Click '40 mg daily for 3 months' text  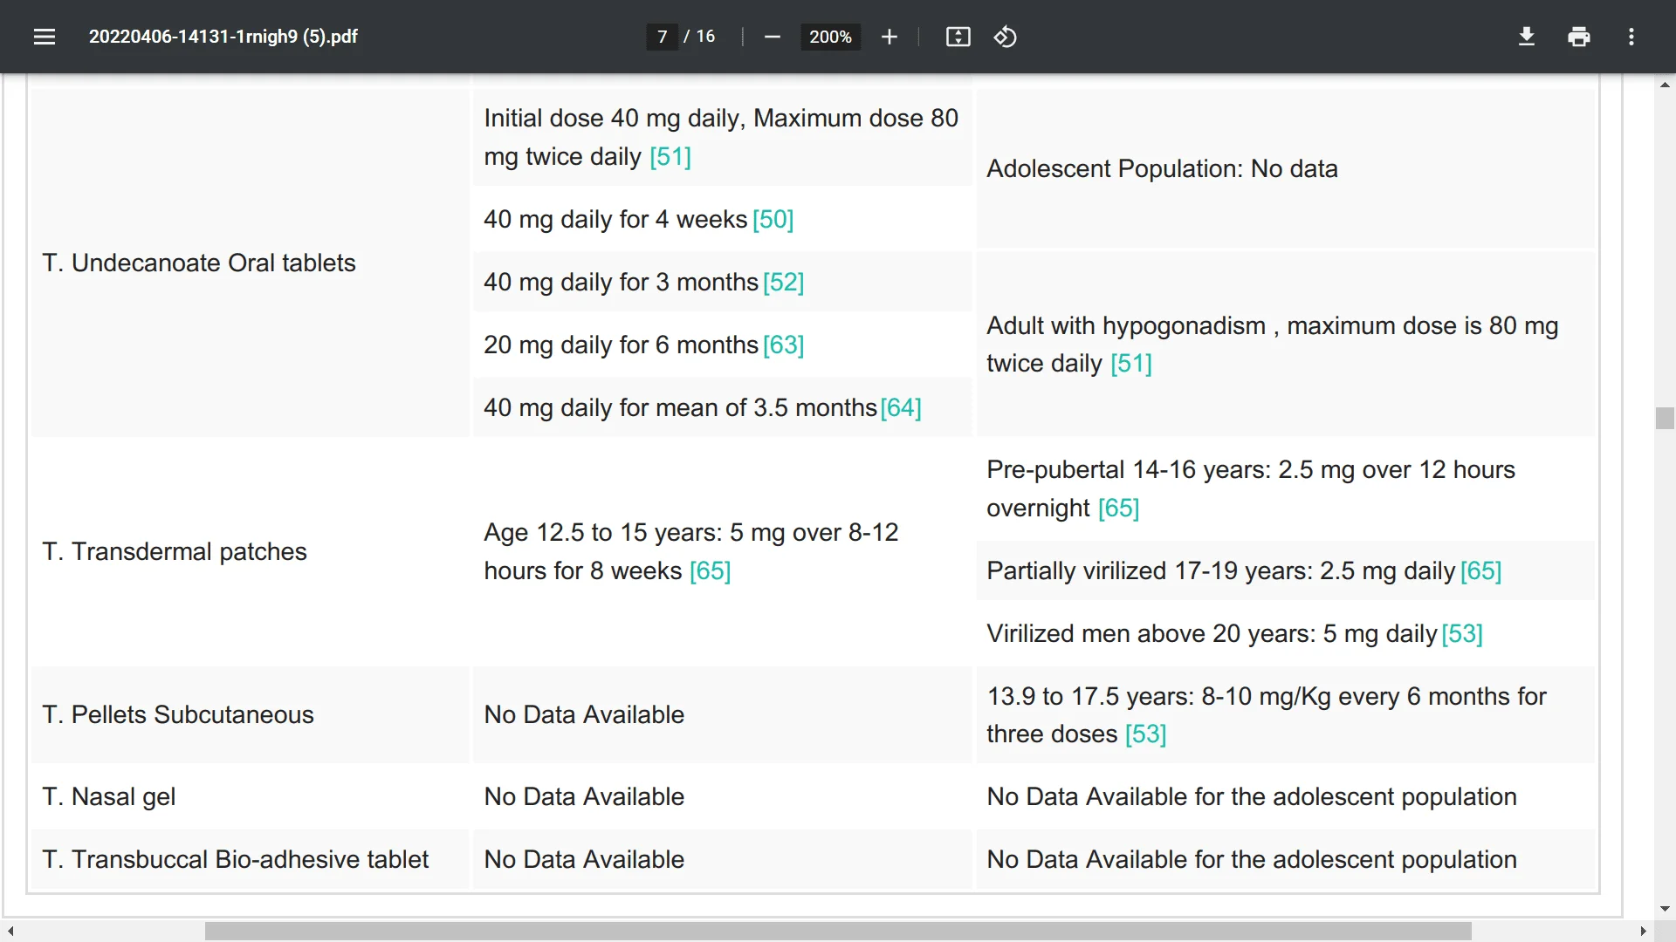point(621,282)
